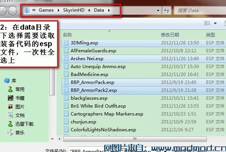226x152 pixels.
Task: Expand the arrow after Data in path
Action: tap(109, 11)
